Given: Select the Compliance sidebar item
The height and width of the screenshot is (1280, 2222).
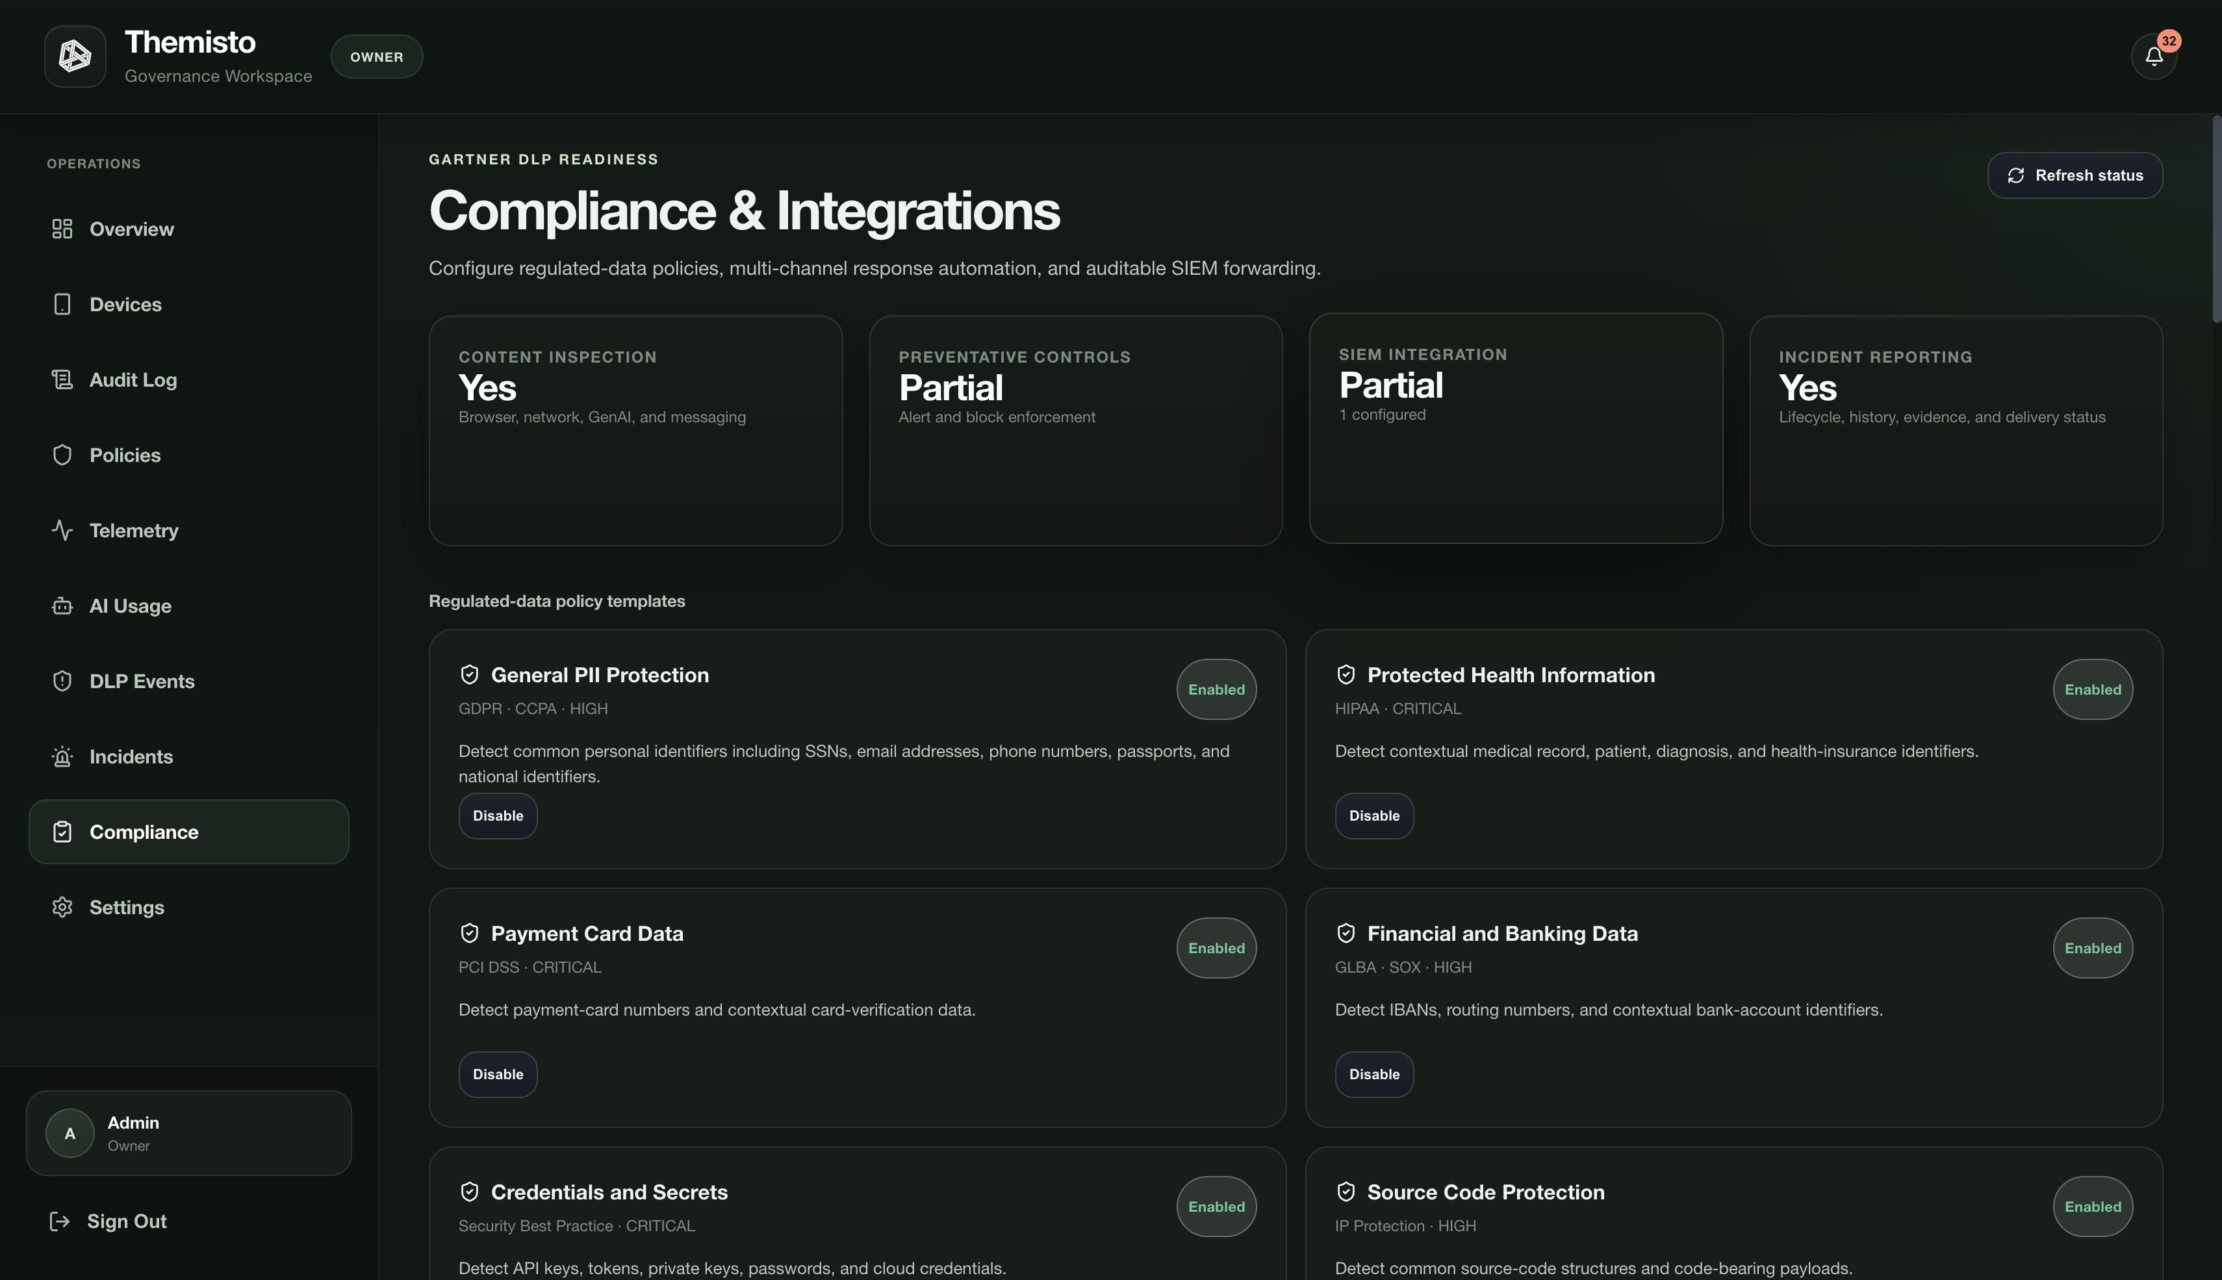Looking at the screenshot, I should pos(189,832).
